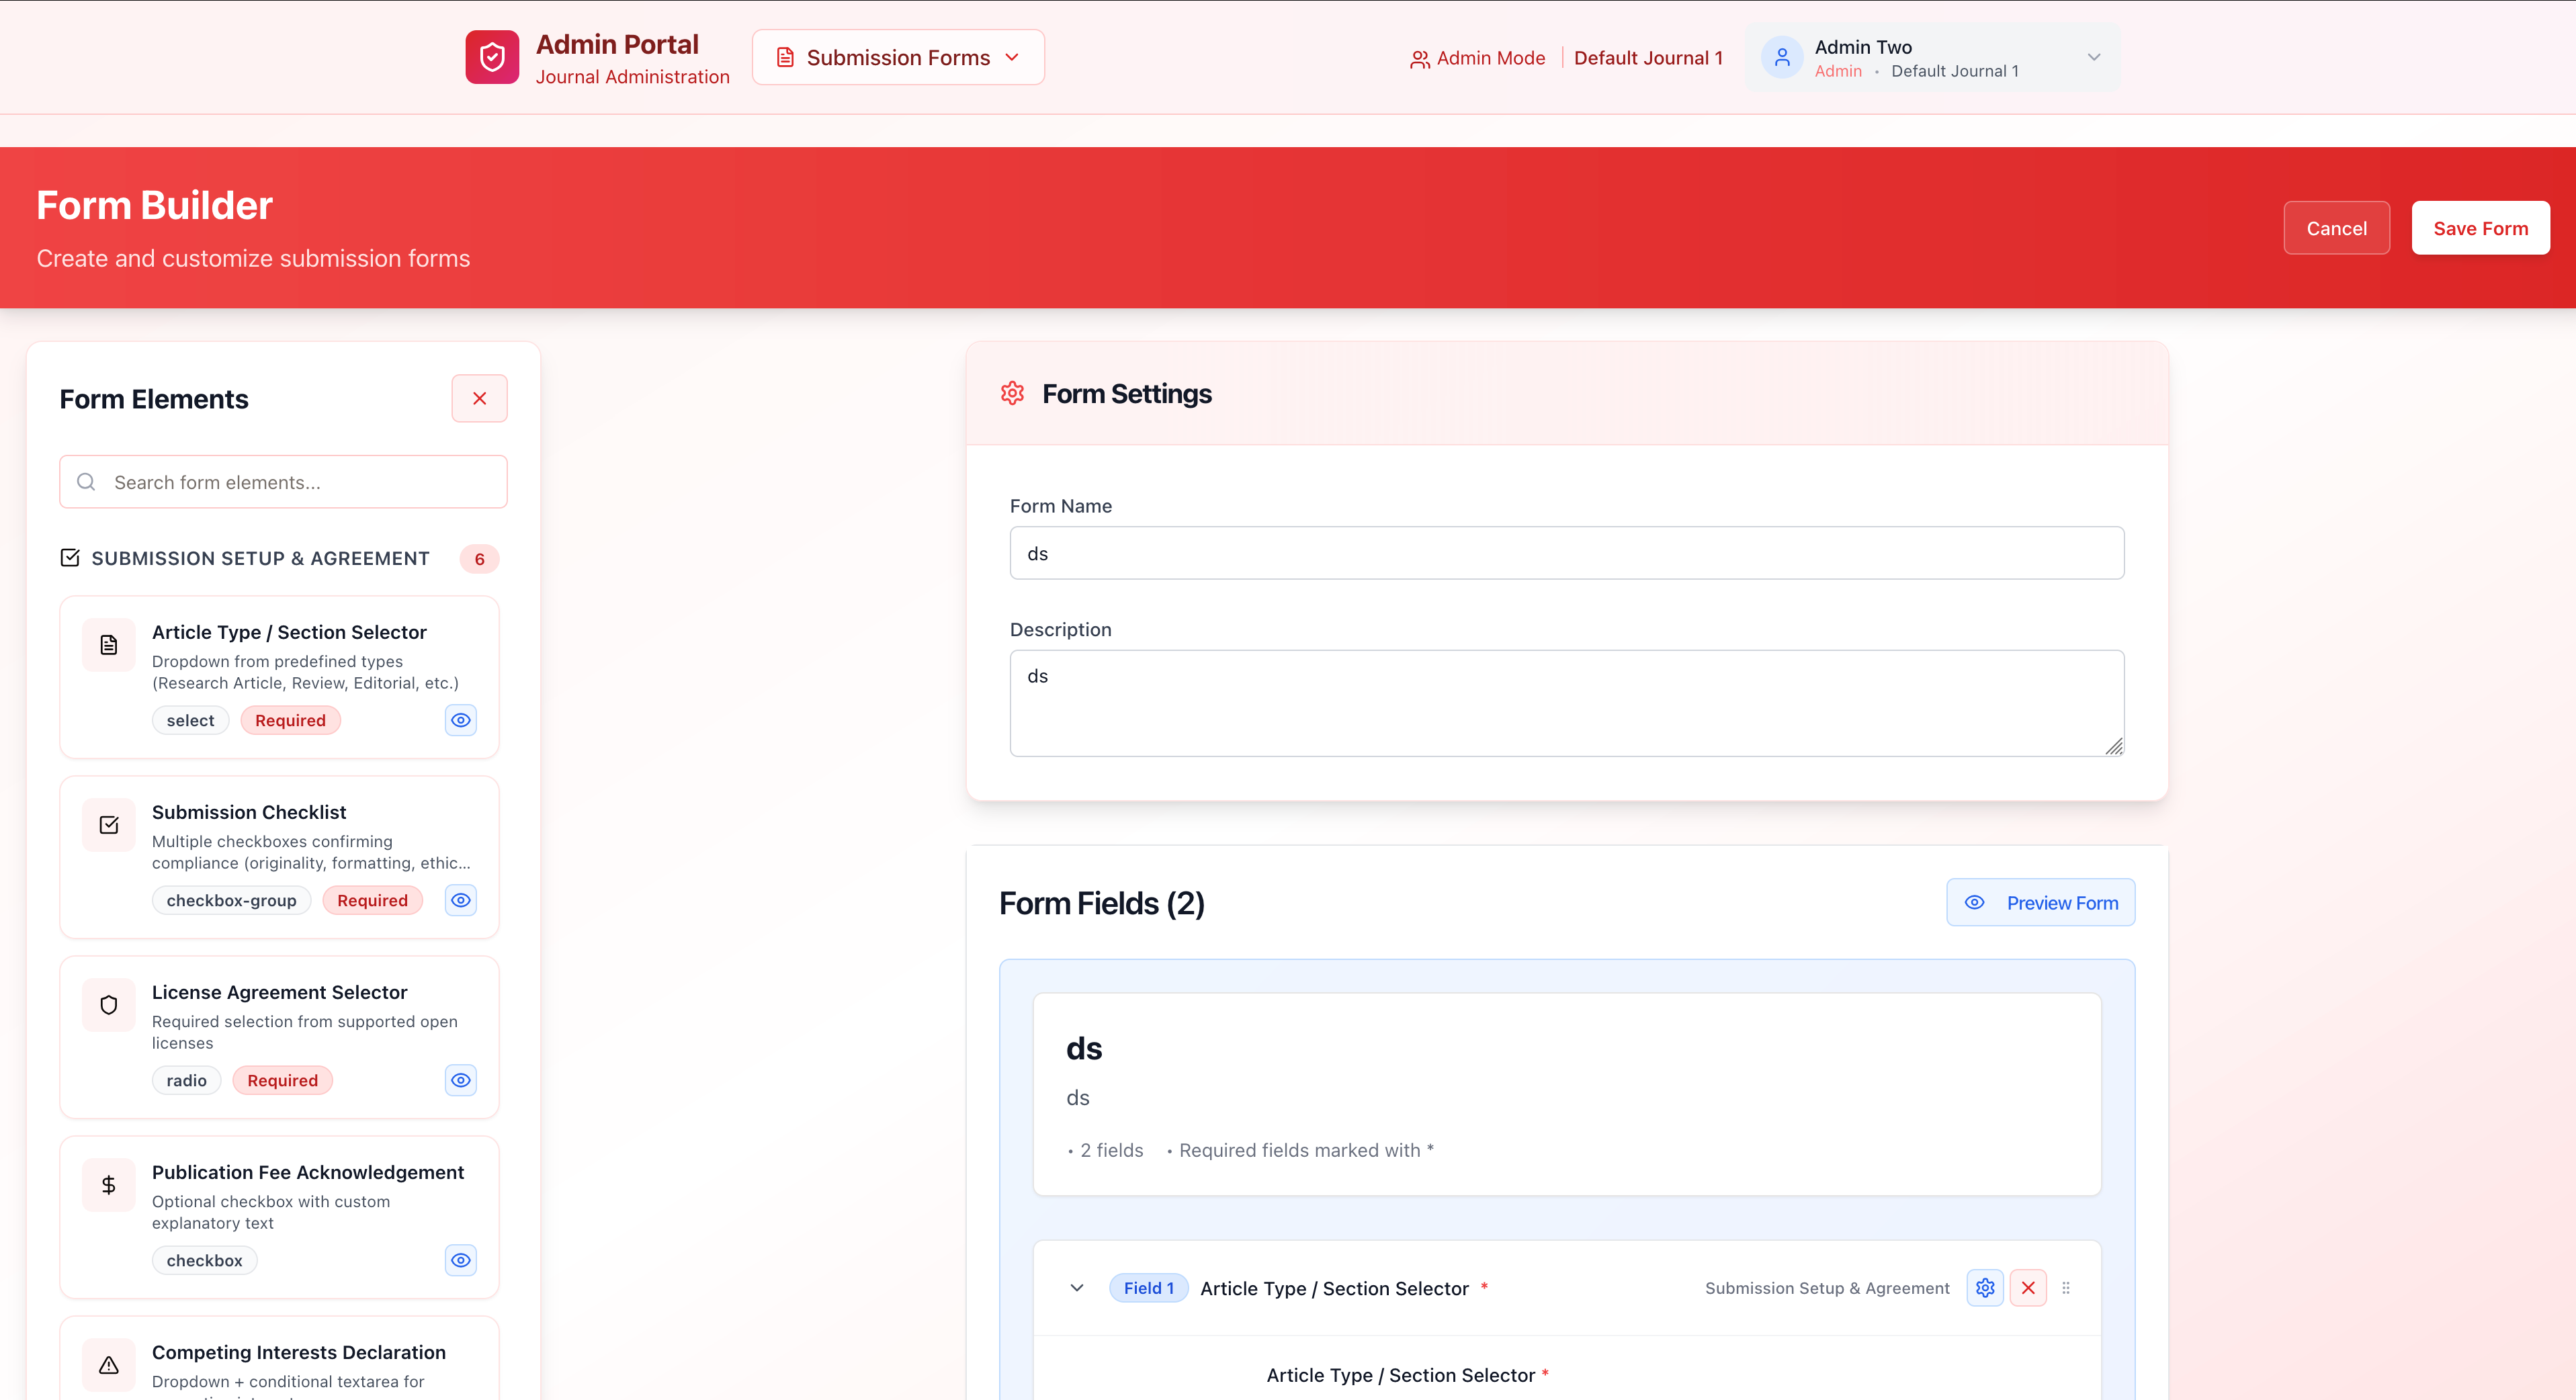2576x1400 pixels.
Task: Click the Save Form button
Action: pos(2480,228)
